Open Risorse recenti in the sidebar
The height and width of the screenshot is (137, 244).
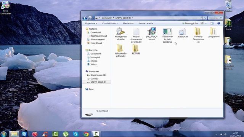tap(98, 40)
